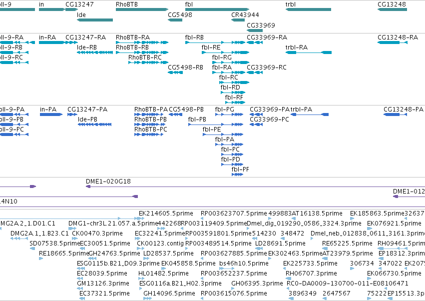Click the CG13247 gene label
The image size is (425, 301).
click(x=80, y=4)
